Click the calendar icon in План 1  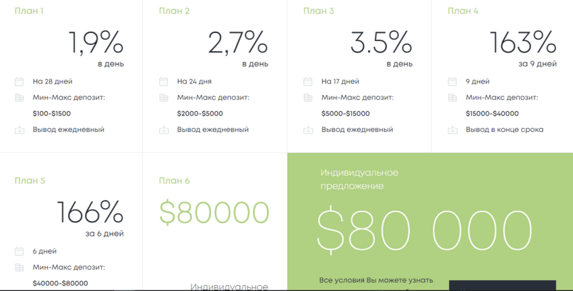click(x=19, y=82)
